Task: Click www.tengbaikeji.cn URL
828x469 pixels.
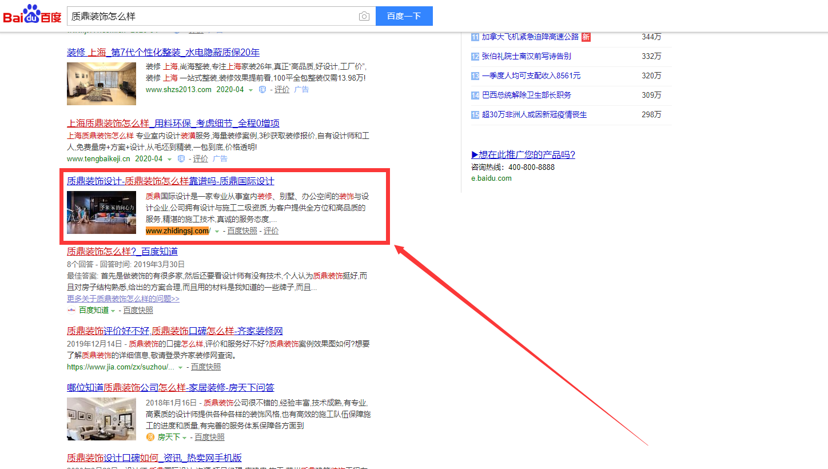Action: pyautogui.click(x=98, y=159)
